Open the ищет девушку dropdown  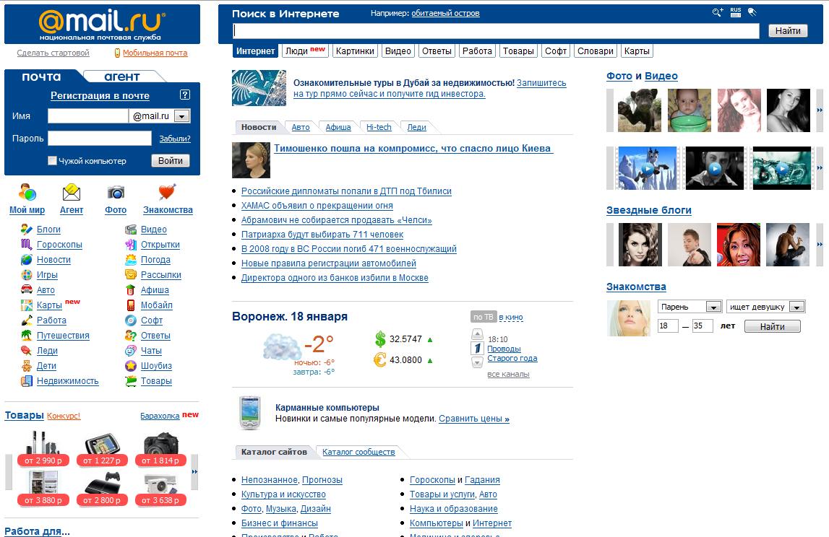click(x=796, y=307)
